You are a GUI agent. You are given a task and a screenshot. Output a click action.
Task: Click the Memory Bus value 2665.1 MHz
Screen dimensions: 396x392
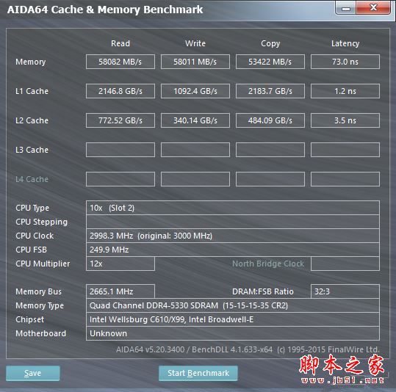(x=120, y=291)
